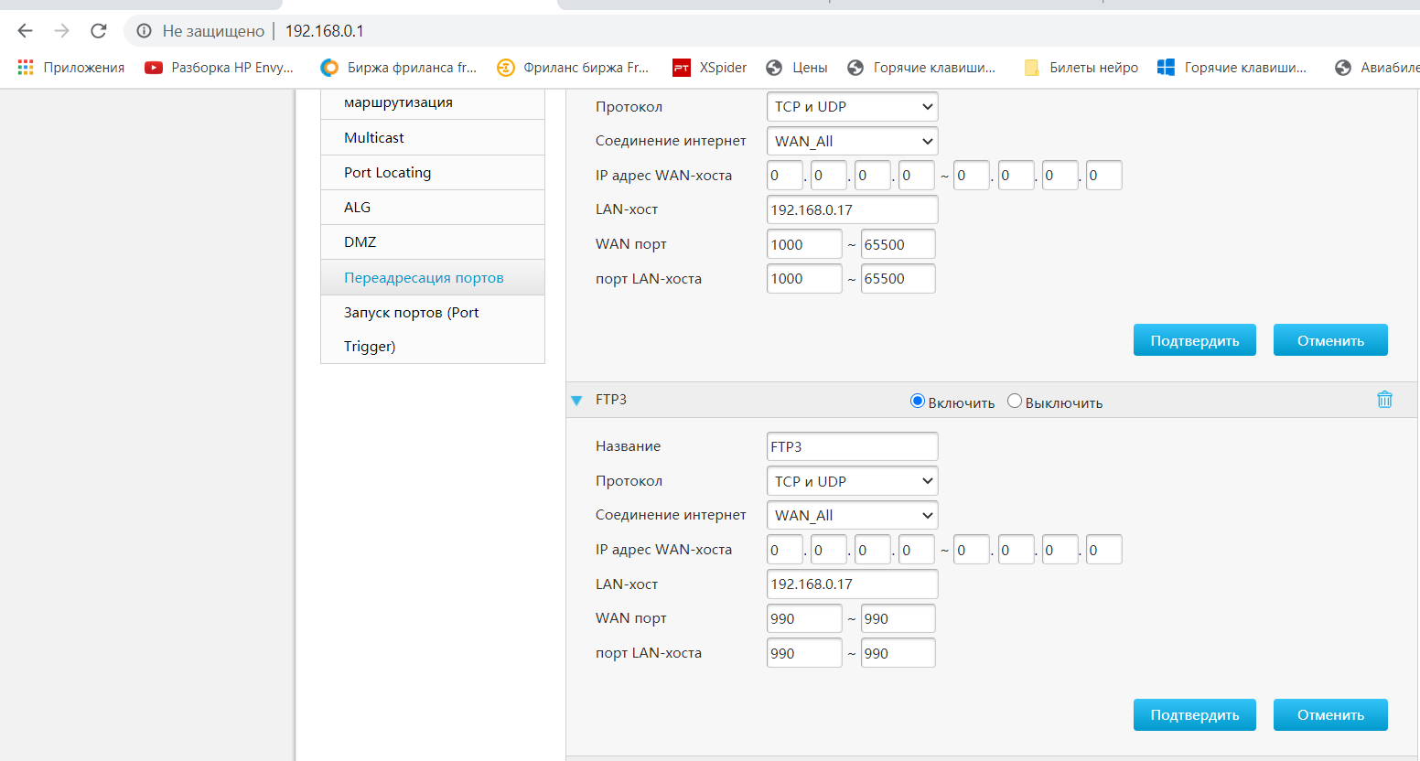Open first Горячие клавиши globe bookmark

(x=921, y=67)
